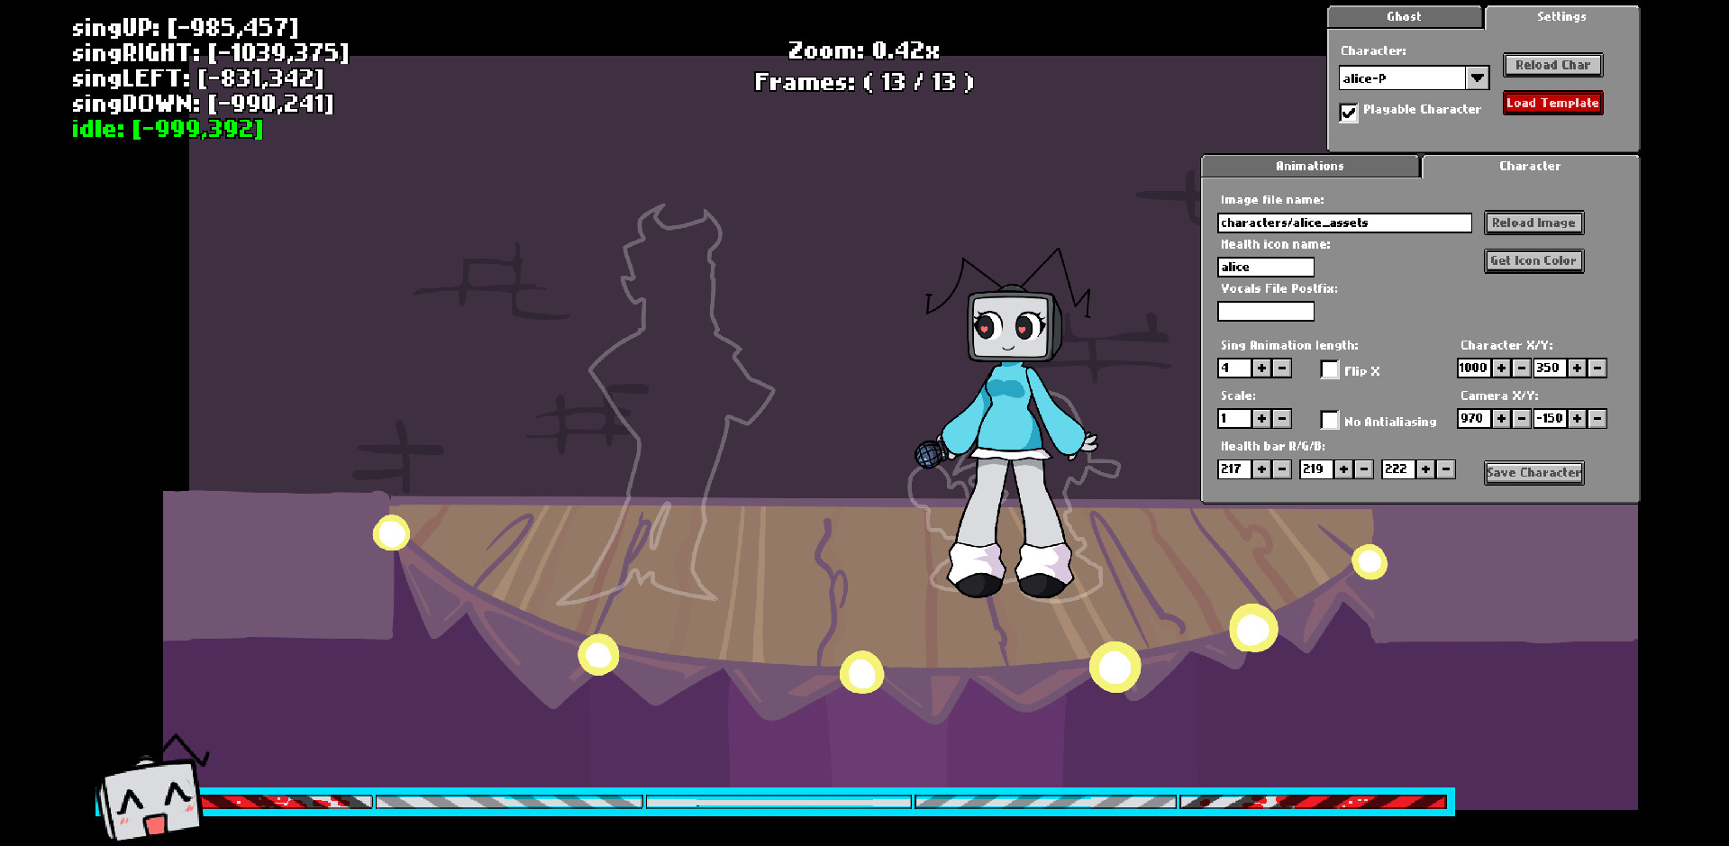Save the character with Save Character

[x=1533, y=472]
